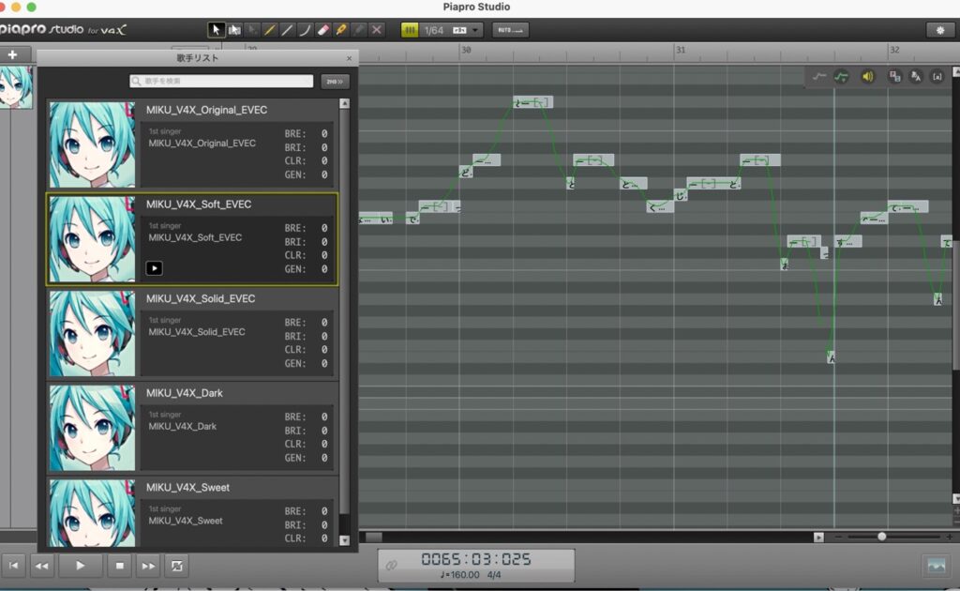Click the 0065:03:025 position display
The height and width of the screenshot is (591, 960).
(476, 558)
